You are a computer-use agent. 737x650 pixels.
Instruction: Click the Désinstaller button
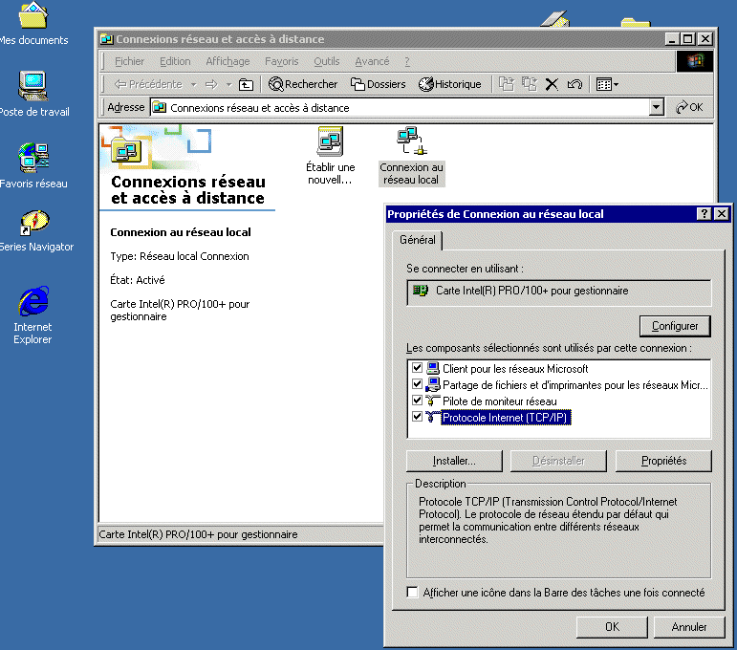[558, 461]
